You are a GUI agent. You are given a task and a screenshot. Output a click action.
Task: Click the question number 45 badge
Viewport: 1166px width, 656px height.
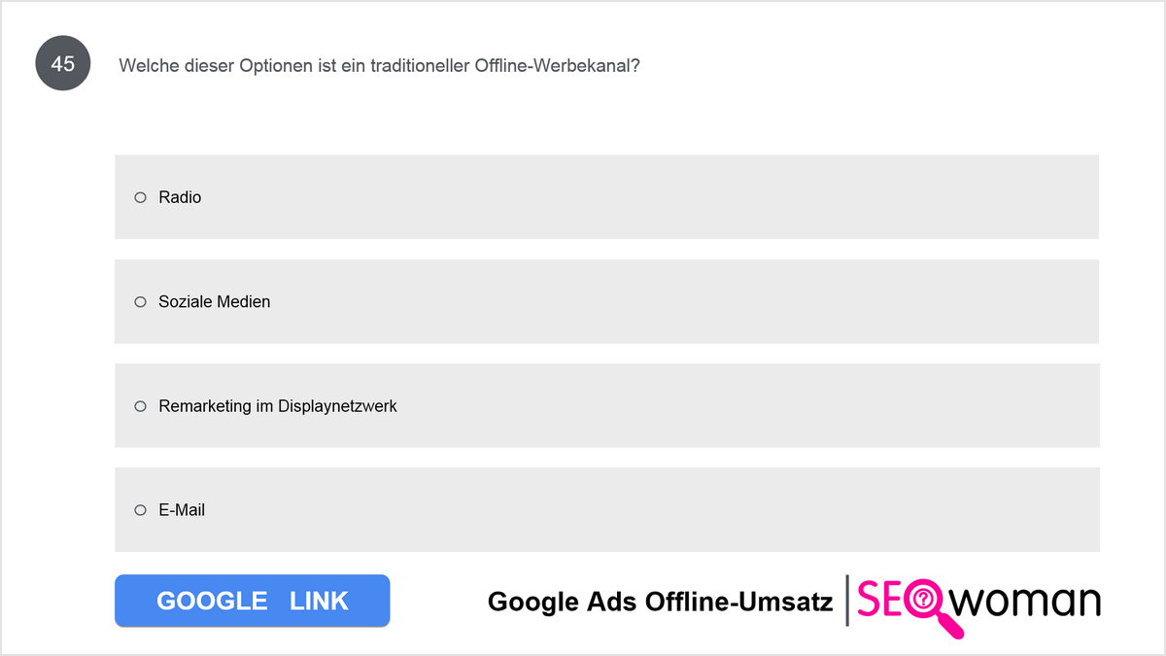[63, 64]
